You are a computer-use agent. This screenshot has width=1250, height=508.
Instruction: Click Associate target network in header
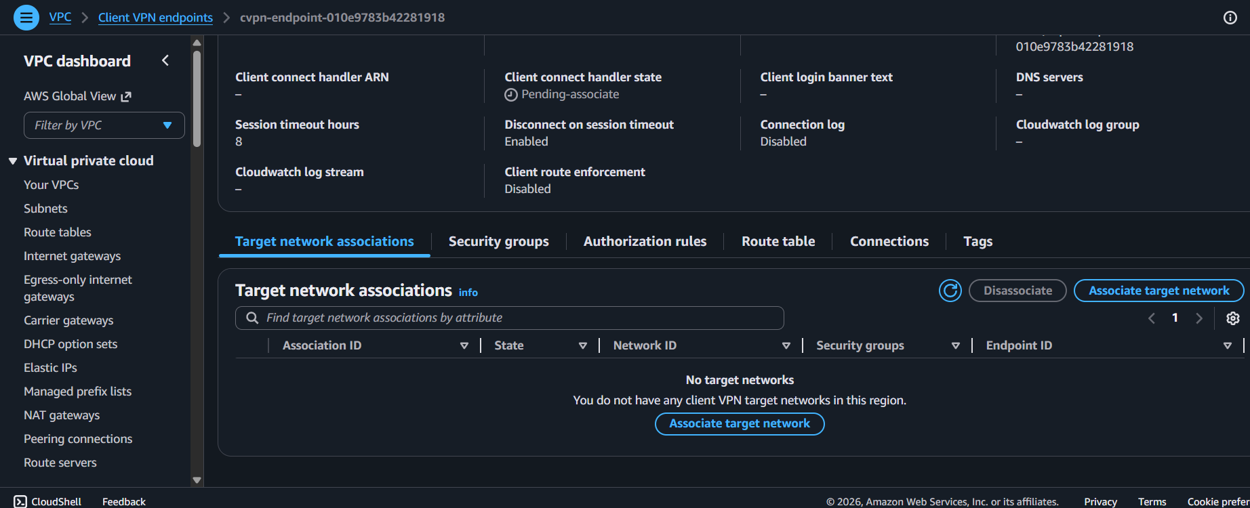tap(1159, 291)
